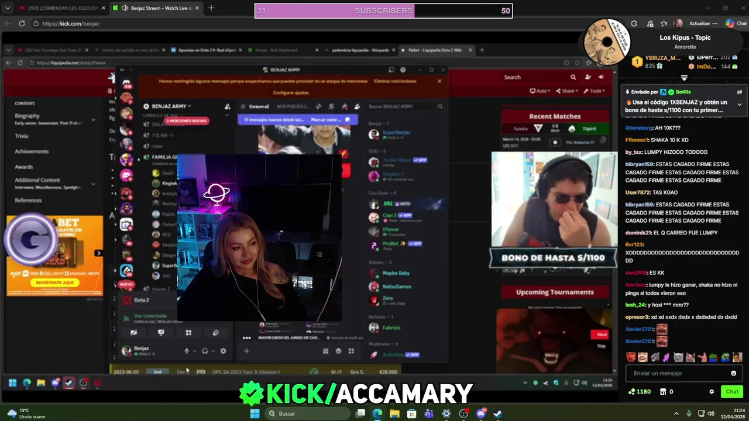Open the browser profile avatar
749x421 pixels.
pyautogui.click(x=678, y=23)
